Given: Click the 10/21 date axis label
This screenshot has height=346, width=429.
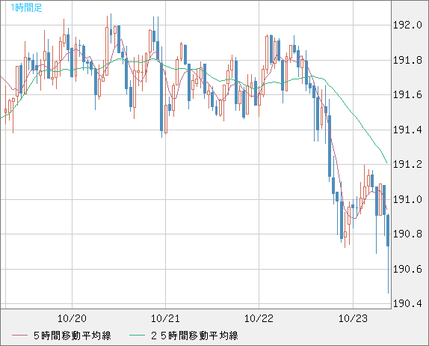Looking at the screenshot, I should [x=165, y=318].
